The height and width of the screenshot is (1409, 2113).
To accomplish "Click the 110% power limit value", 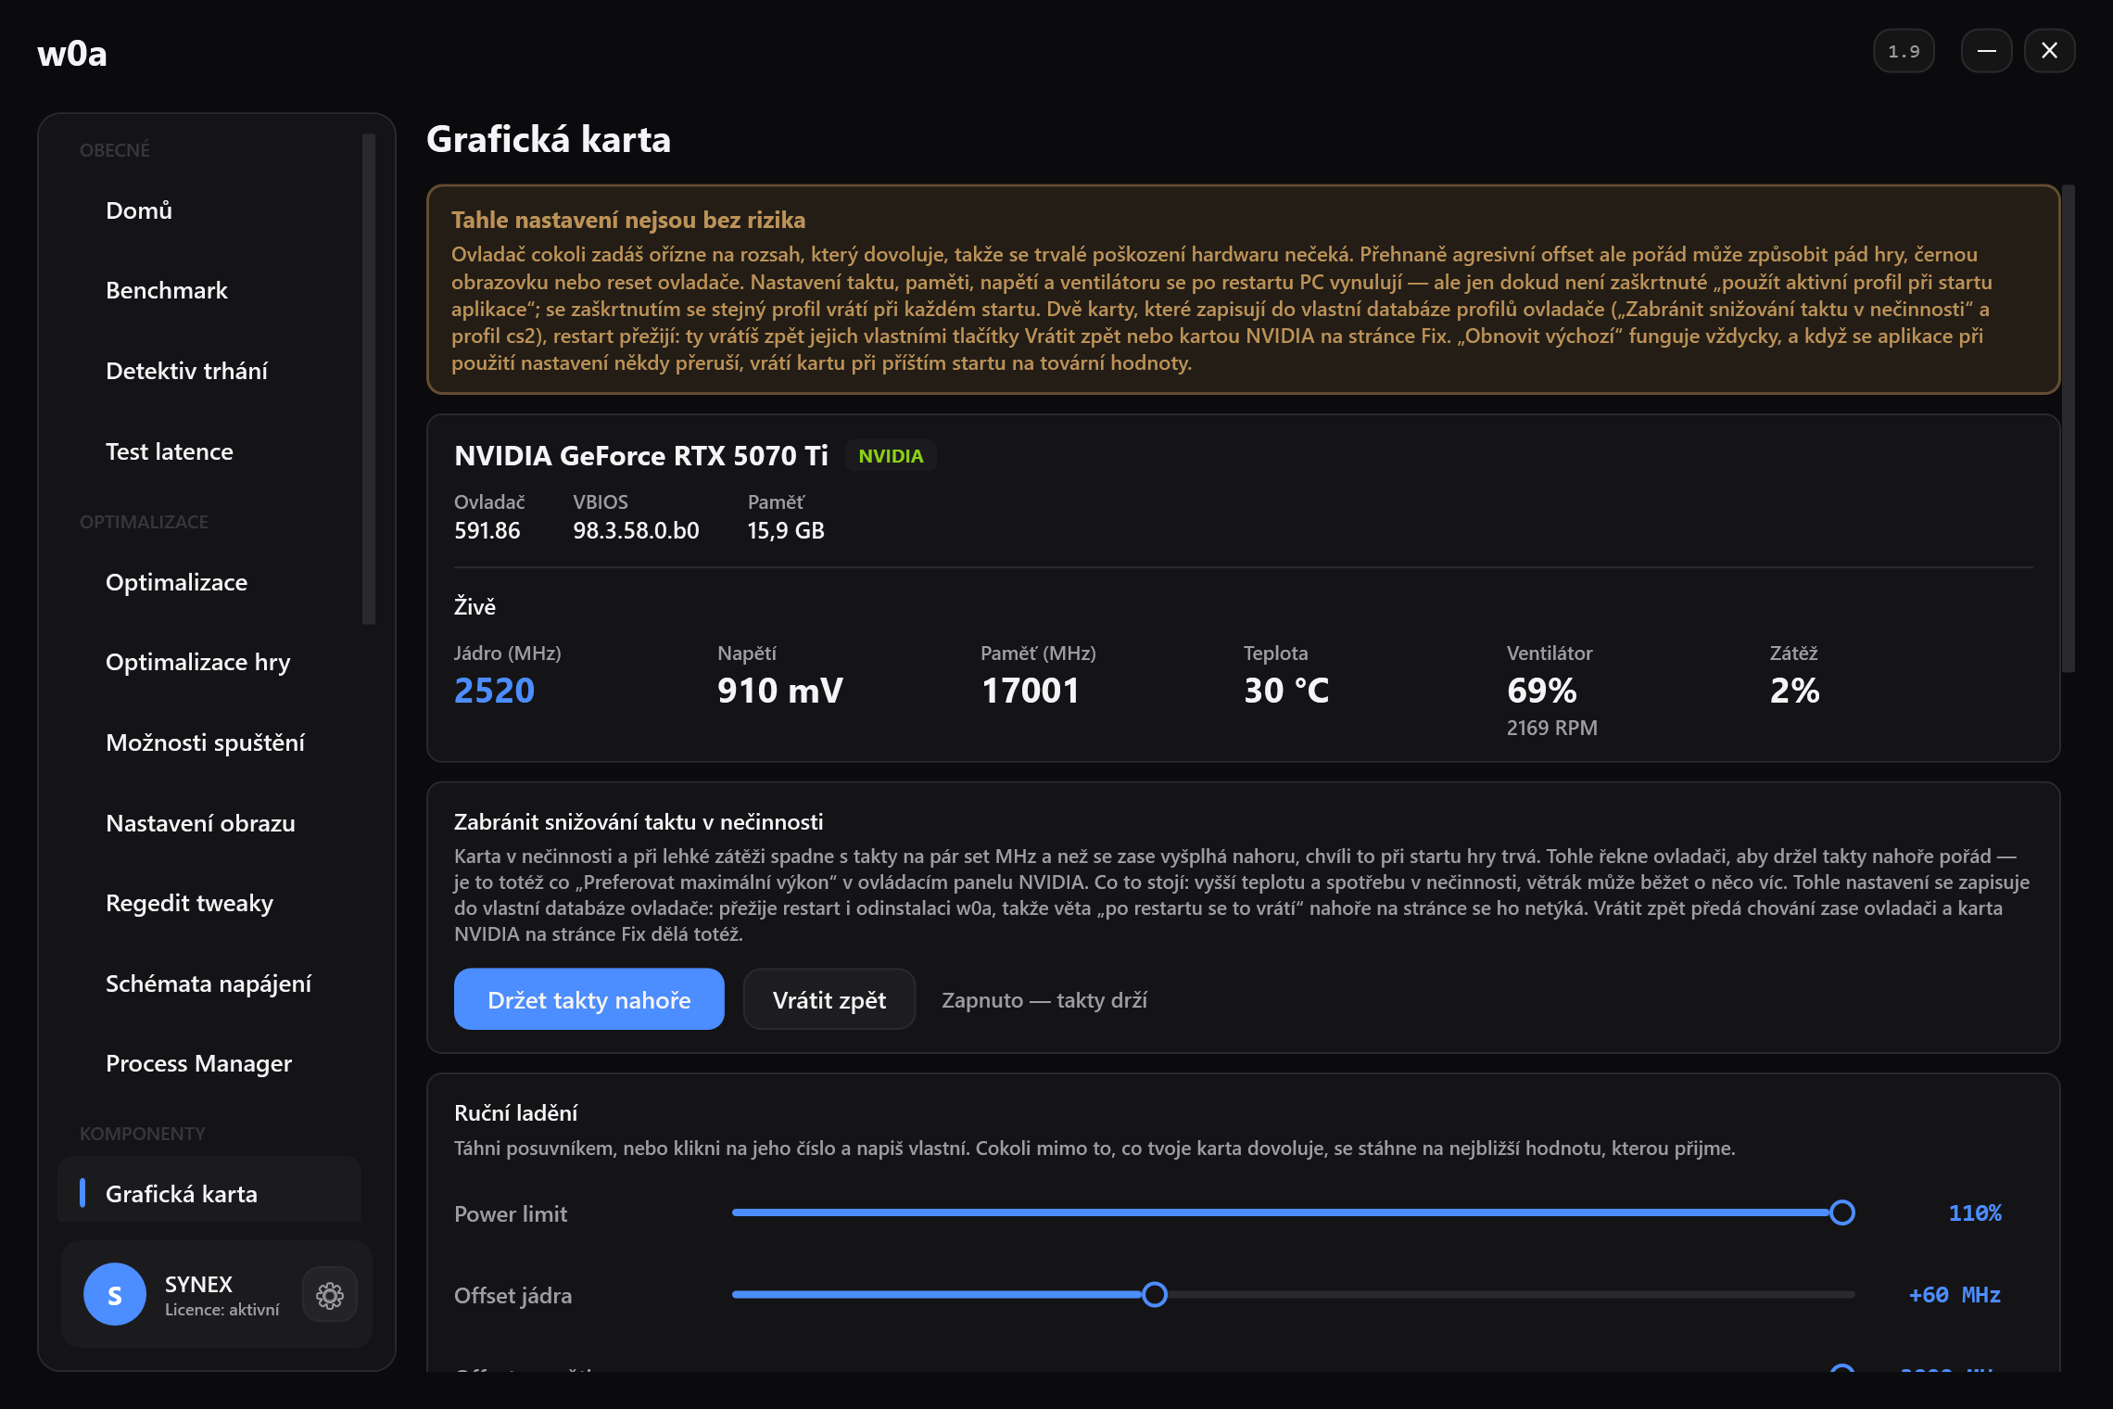I will (x=1975, y=1212).
